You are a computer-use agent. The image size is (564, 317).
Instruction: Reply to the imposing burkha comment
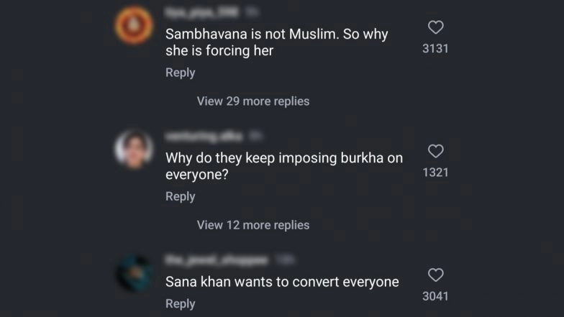(x=180, y=196)
